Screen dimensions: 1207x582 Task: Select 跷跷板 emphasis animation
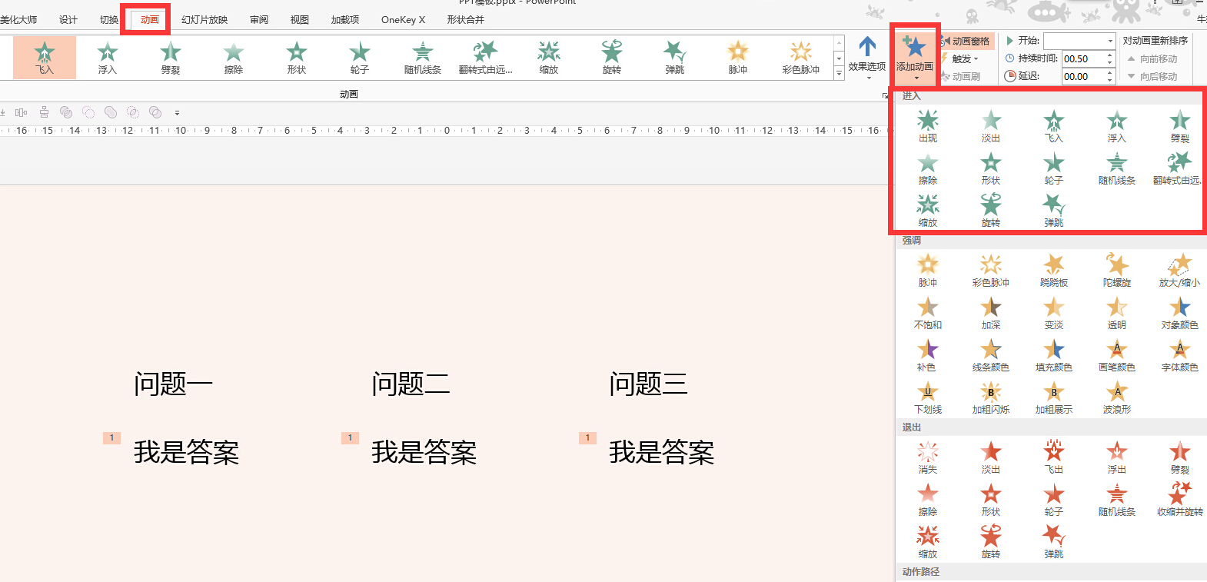click(1054, 271)
